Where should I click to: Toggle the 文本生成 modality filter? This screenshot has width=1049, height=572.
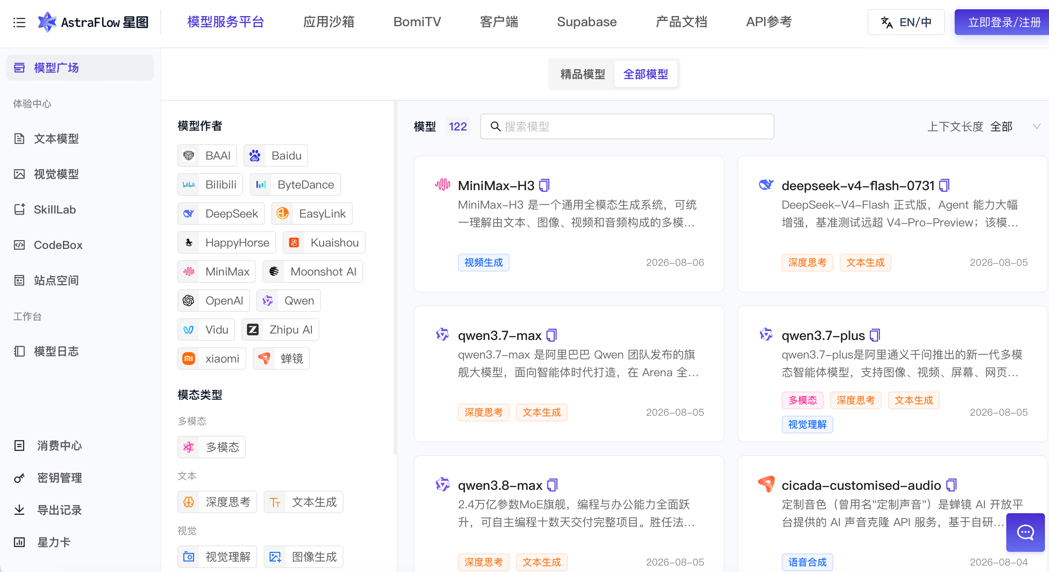coord(304,502)
